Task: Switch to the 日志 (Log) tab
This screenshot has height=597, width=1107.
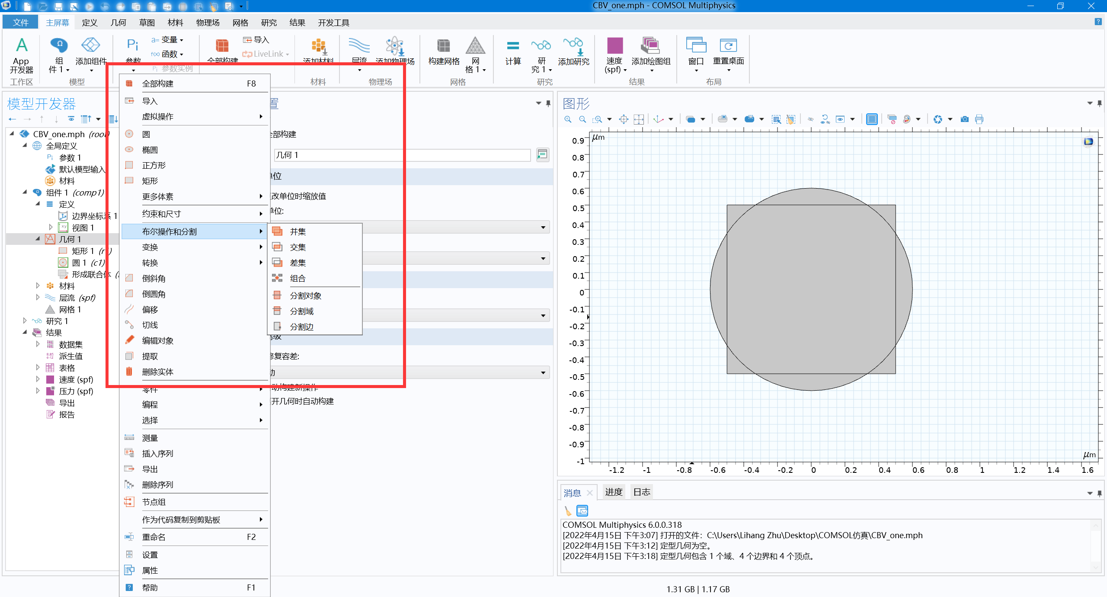Action: 641,492
